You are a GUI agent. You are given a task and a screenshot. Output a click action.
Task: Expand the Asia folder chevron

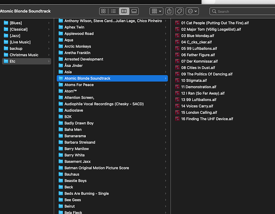(166, 72)
